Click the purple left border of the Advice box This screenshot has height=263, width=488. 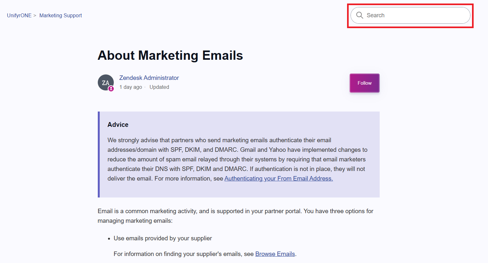(99, 154)
